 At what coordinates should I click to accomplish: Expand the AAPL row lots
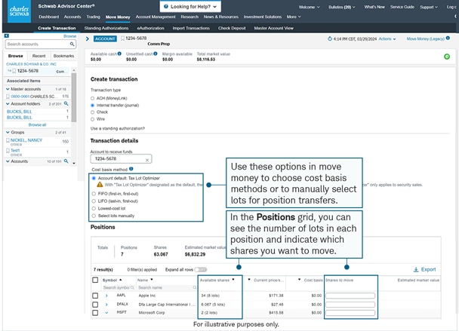(106, 296)
